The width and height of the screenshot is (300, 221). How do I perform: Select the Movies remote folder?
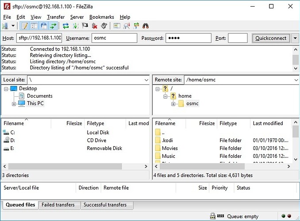coord(223,148)
